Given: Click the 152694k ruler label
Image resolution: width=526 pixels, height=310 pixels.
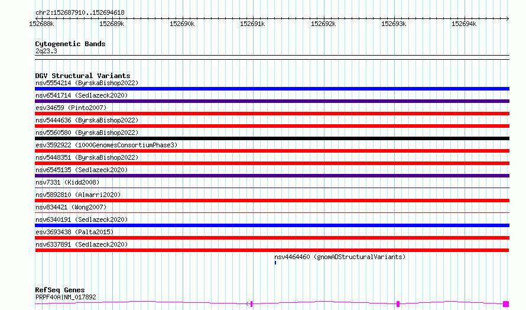Looking at the screenshot, I should click(x=464, y=24).
